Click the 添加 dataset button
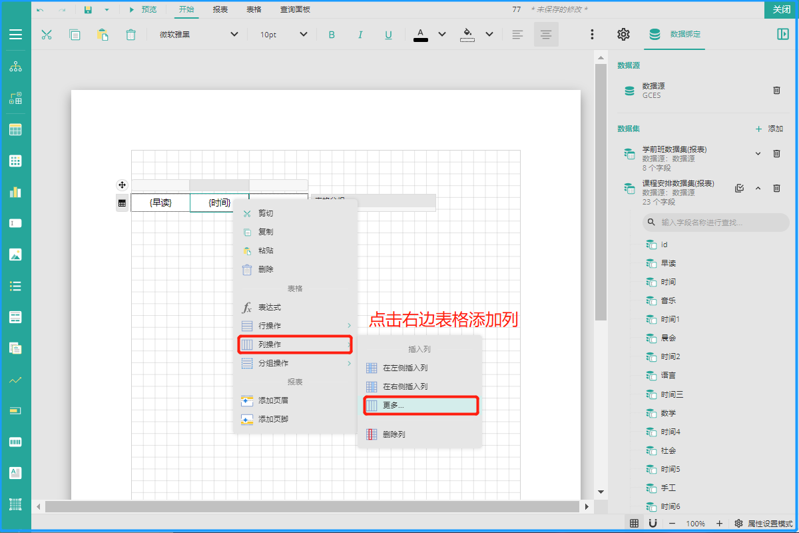 [769, 129]
